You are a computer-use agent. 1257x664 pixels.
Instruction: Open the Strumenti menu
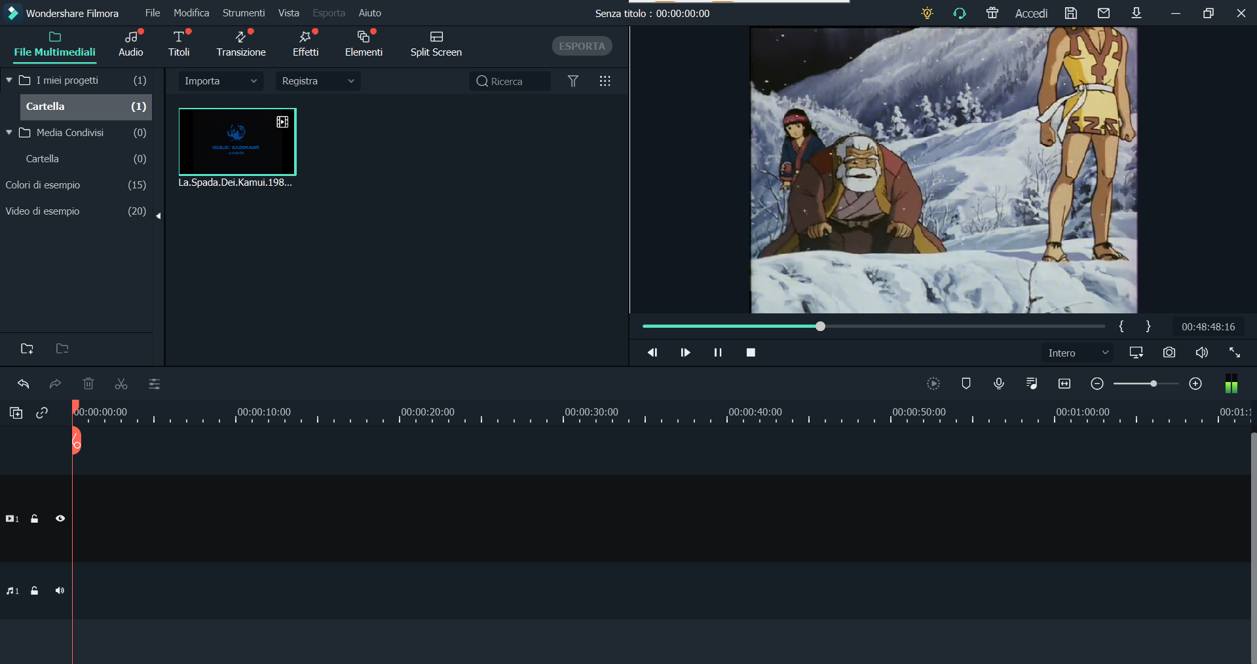tap(244, 13)
